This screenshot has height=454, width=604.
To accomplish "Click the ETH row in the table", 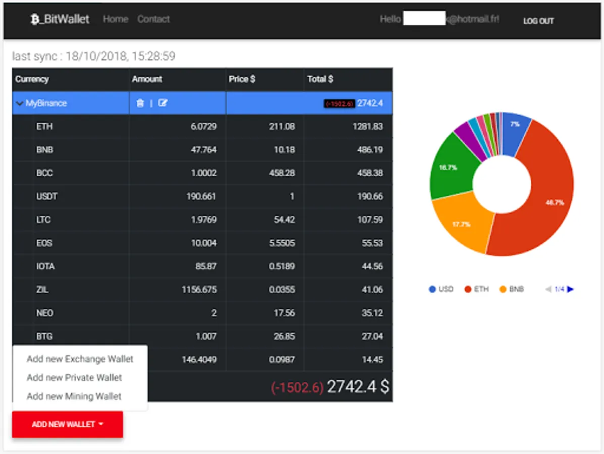I will (x=202, y=126).
